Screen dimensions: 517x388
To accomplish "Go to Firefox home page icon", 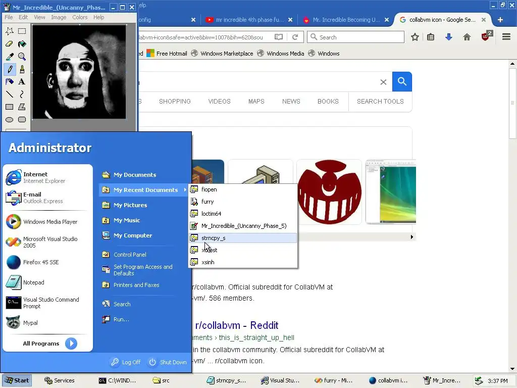I will 467,37.
